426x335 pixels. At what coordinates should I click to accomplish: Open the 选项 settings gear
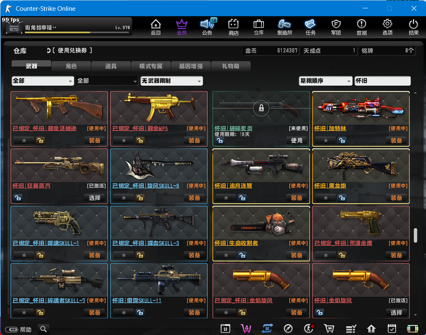click(x=387, y=27)
